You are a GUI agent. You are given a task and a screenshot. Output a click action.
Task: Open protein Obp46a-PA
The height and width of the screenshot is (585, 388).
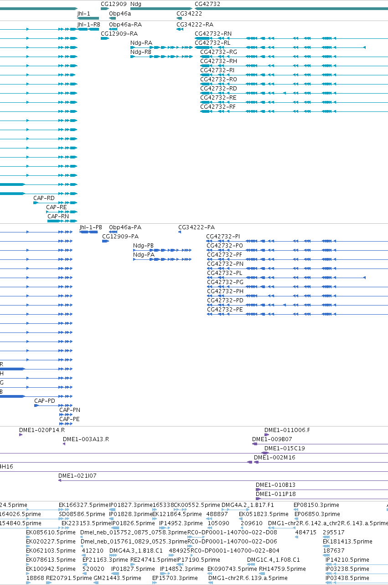click(125, 227)
